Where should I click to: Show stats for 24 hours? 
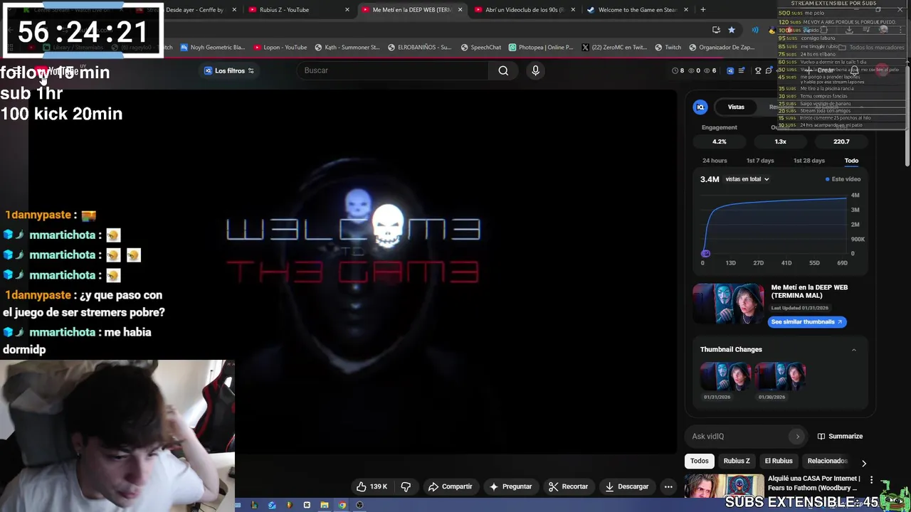715,161
